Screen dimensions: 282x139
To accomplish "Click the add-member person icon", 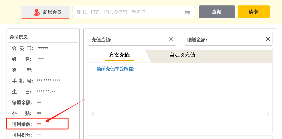I will pos(37,12).
